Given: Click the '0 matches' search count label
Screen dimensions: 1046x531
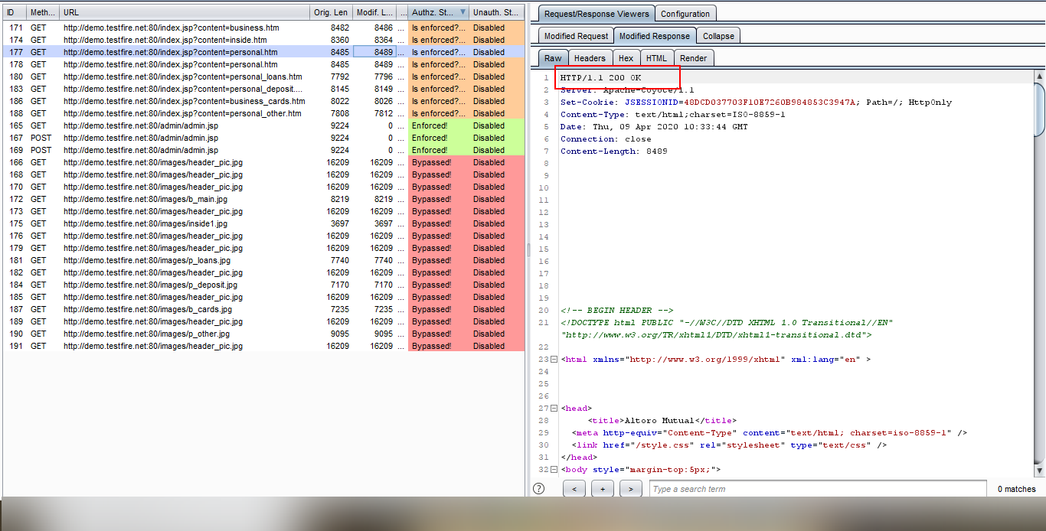Looking at the screenshot, I should click(x=1016, y=489).
